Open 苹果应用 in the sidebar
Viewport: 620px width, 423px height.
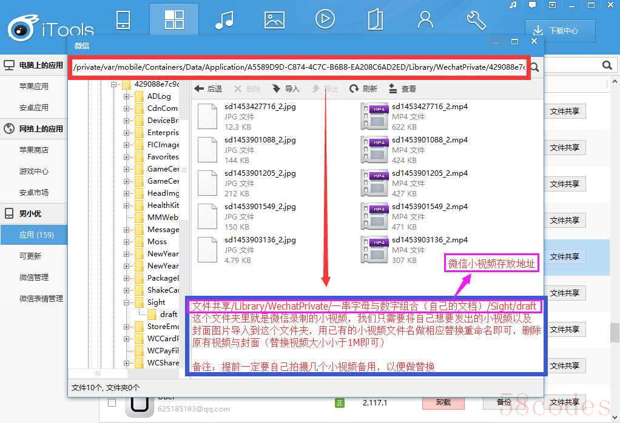(34, 87)
